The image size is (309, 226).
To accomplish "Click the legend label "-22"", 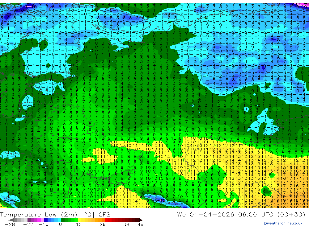I will pos(28,224).
